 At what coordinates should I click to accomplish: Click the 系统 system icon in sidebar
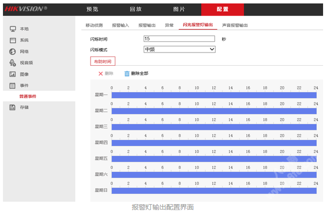point(13,40)
